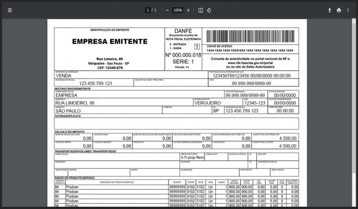This screenshot has height=209, width=358.
Task: Click the protocol number 123456789123456
Action: (231, 76)
